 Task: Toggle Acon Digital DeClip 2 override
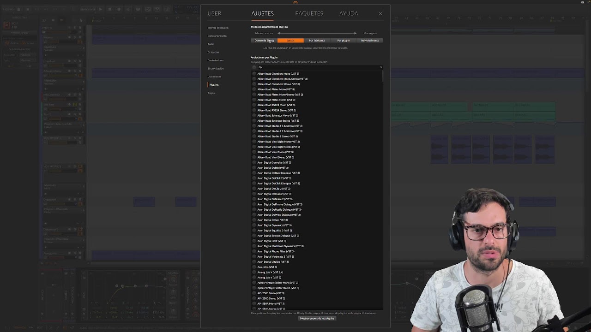pos(254,189)
